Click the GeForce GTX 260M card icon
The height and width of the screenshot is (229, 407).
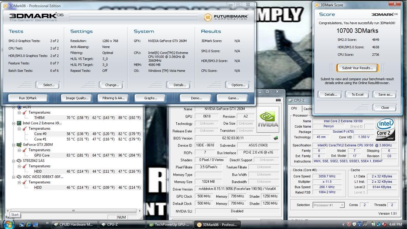pyautogui.click(x=19, y=145)
